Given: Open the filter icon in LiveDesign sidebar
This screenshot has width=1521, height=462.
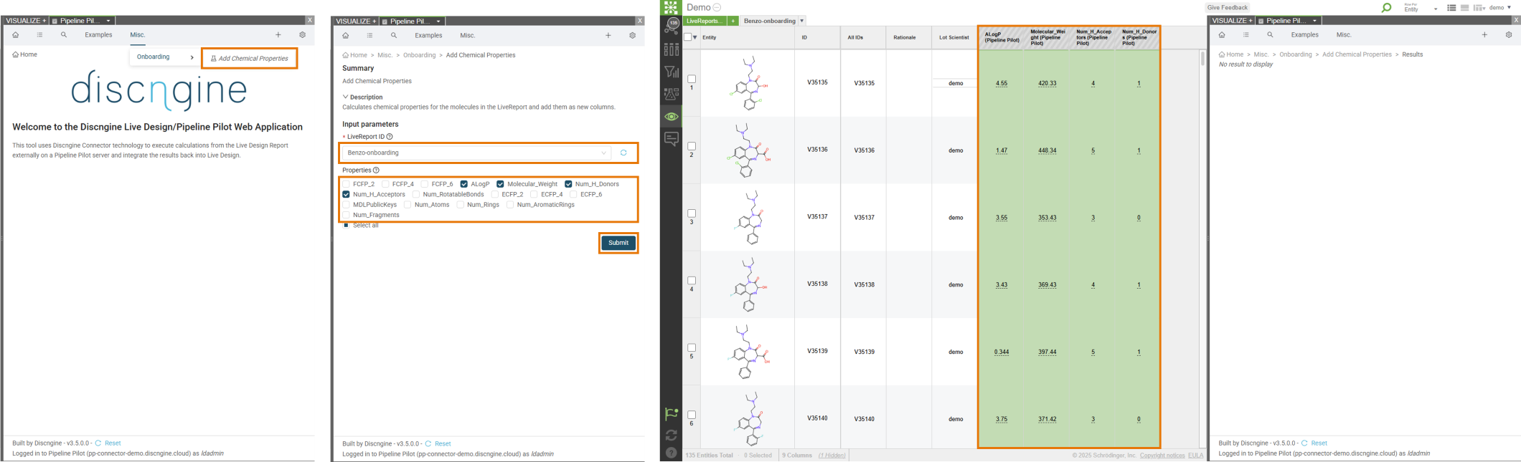Looking at the screenshot, I should pos(672,72).
